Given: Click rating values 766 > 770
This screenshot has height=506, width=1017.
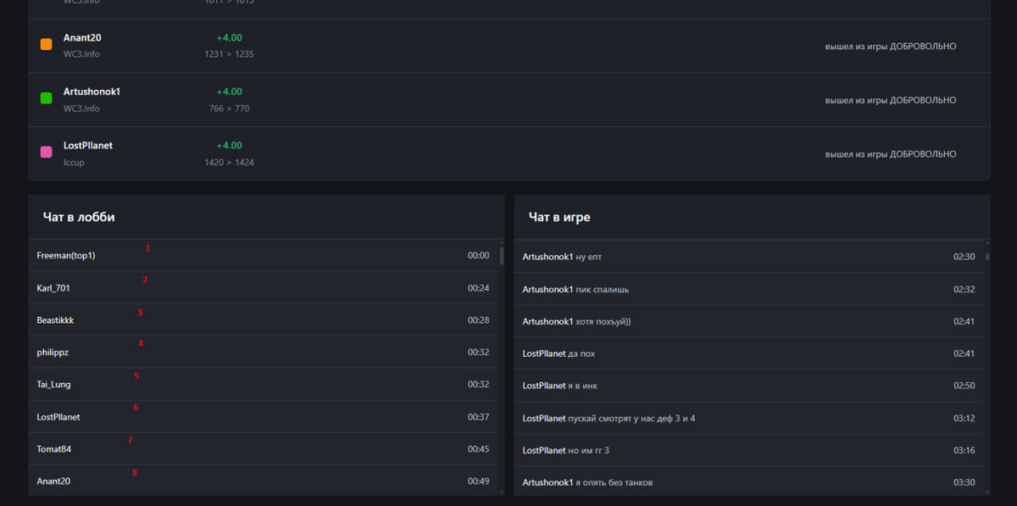Looking at the screenshot, I should coord(229,108).
